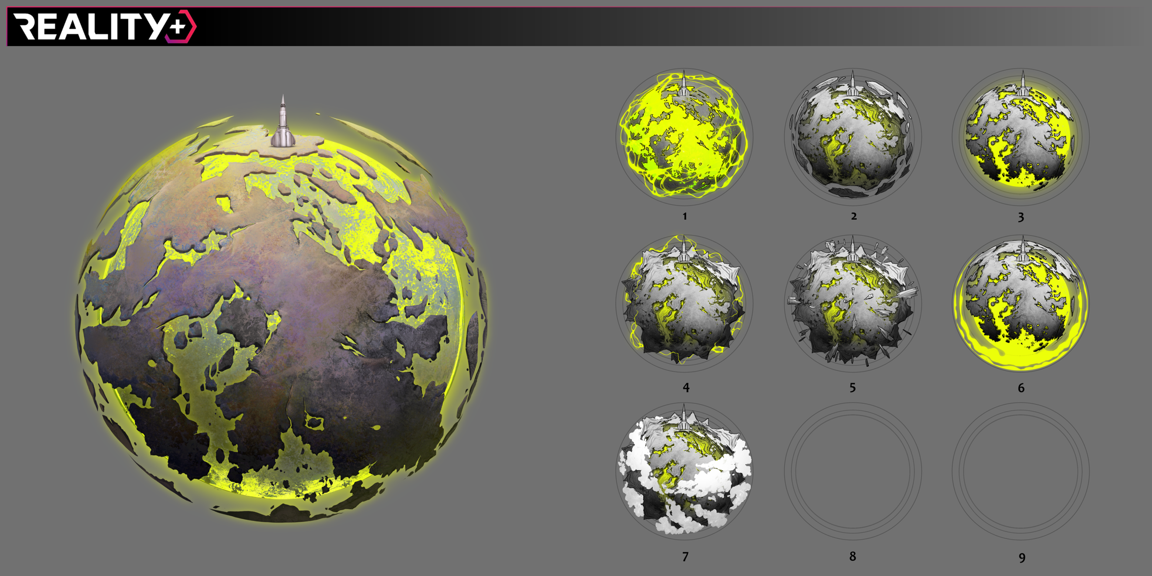Click the rocket atop the large planet

click(x=283, y=124)
